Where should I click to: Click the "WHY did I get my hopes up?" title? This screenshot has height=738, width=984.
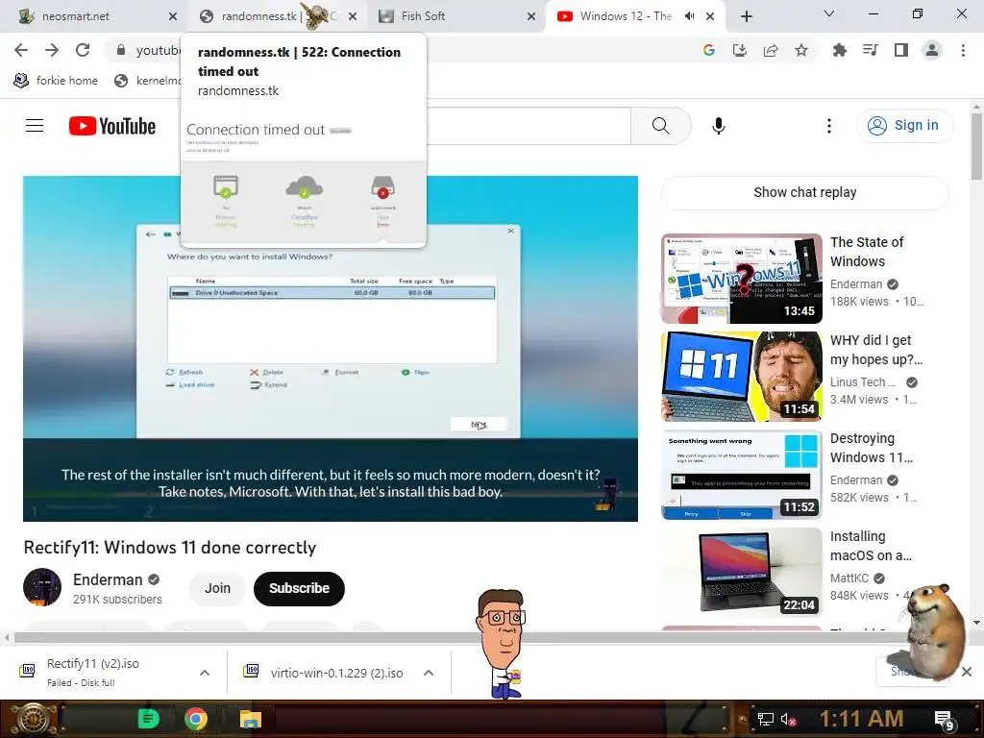876,350
